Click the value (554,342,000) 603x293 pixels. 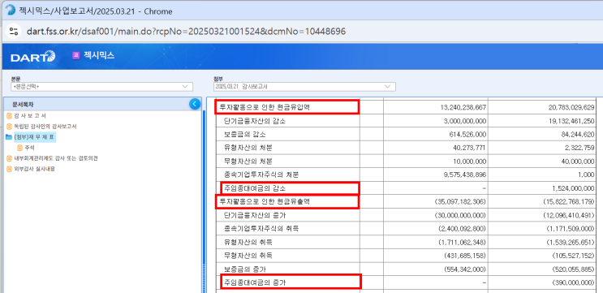465,269
